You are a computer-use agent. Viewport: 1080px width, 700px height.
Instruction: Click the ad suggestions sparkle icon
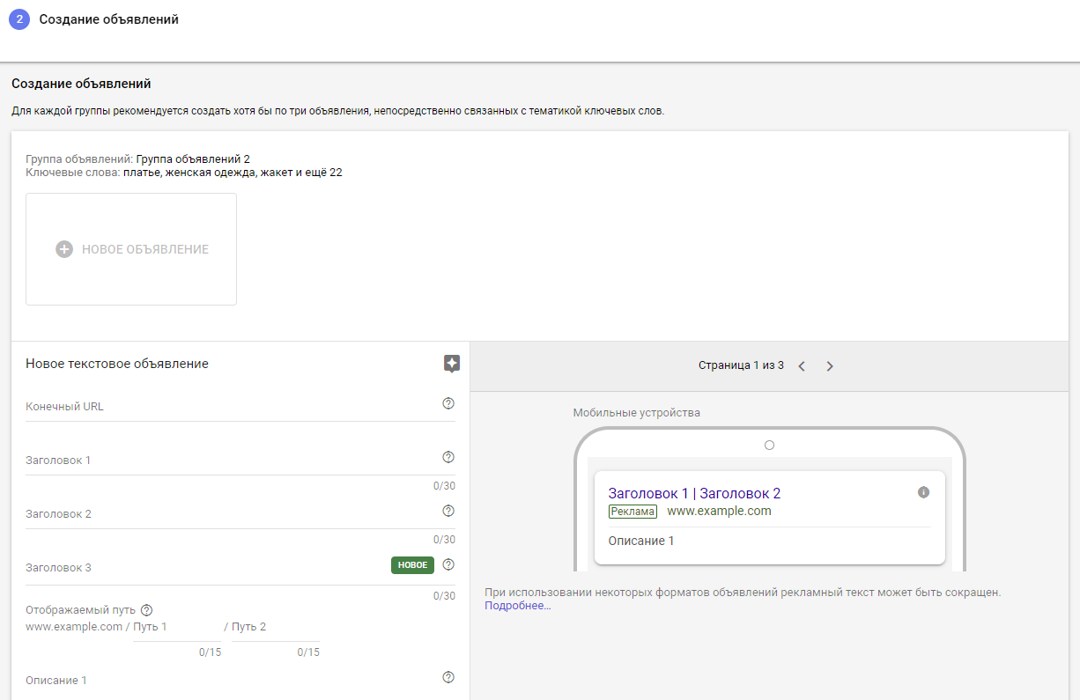[452, 364]
